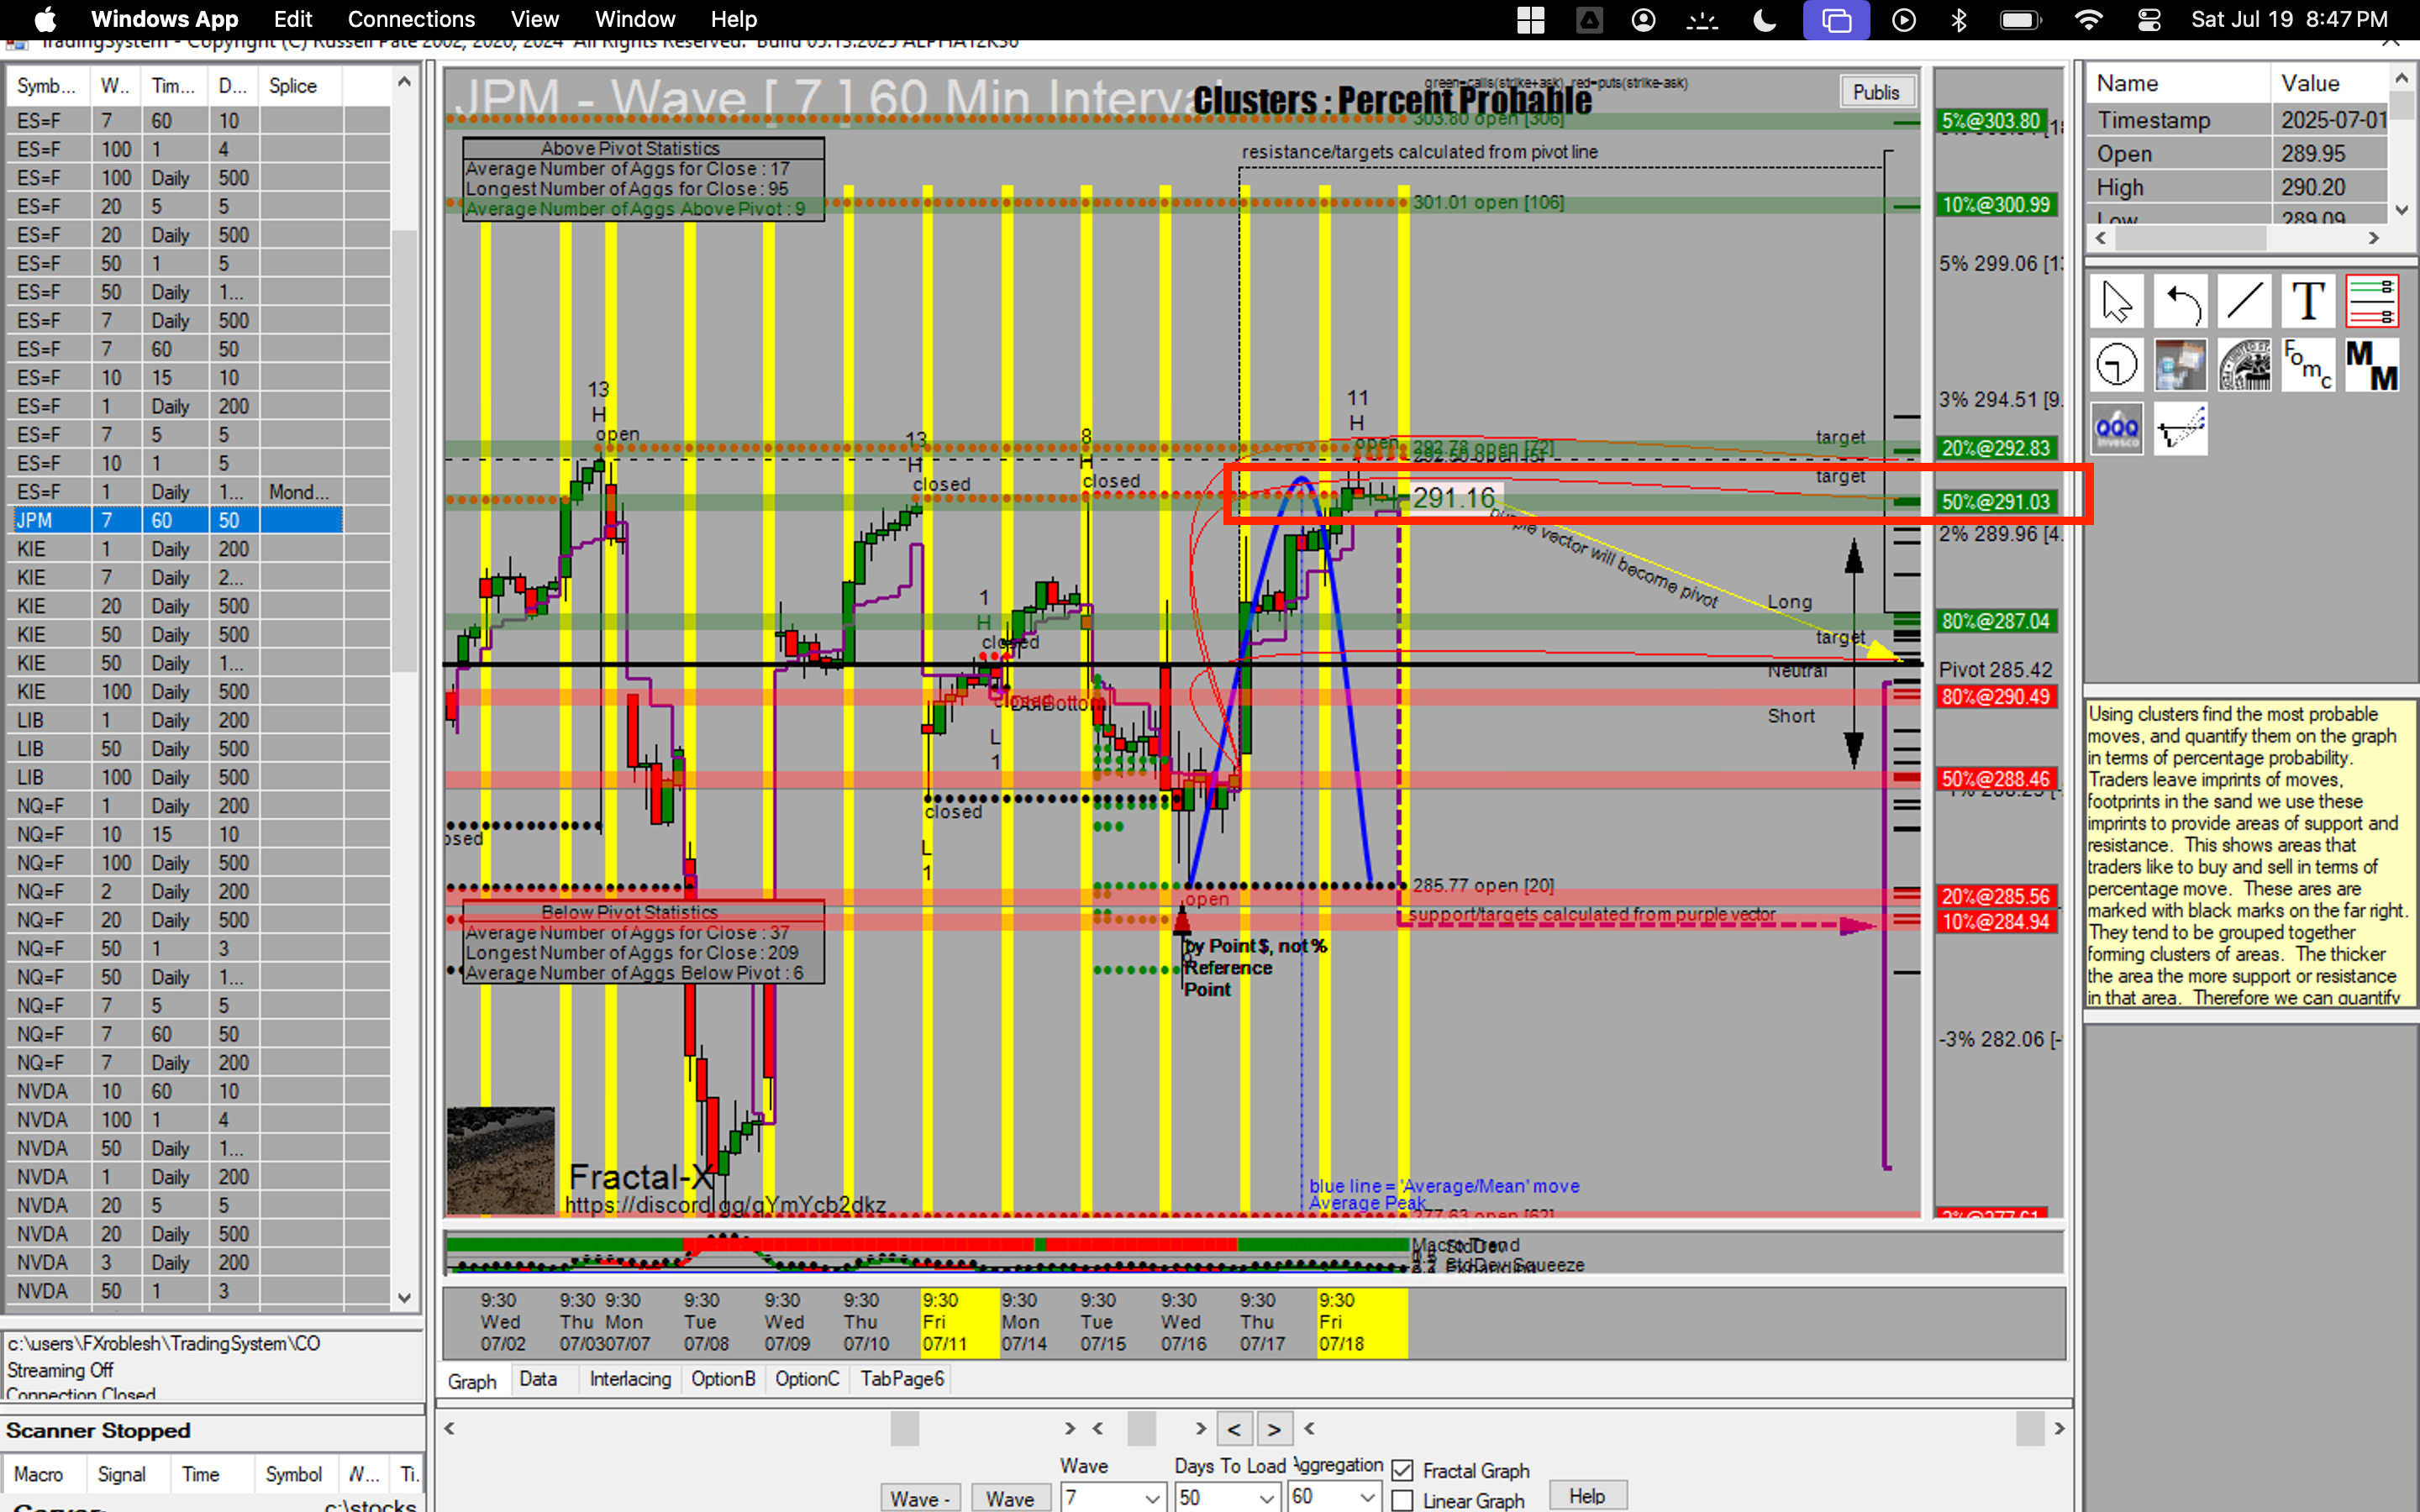This screenshot has width=2420, height=1512.
Task: Open the FOMC tool icon
Action: point(2308,365)
